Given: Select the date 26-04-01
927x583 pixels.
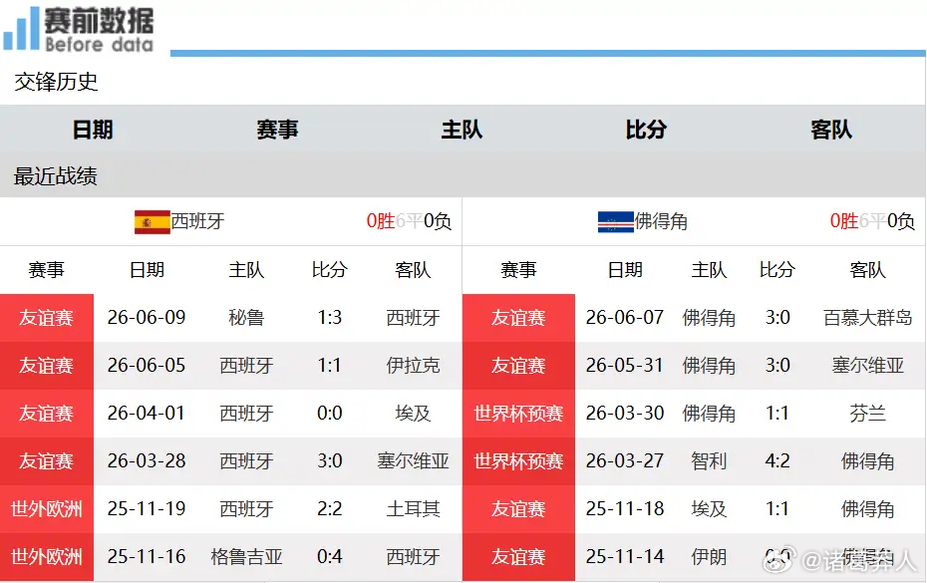Looking at the screenshot, I should [x=147, y=414].
